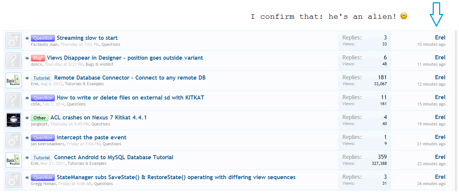Click doncx's question mark avatar
Screen dimensions: 459x193
pos(14,60)
